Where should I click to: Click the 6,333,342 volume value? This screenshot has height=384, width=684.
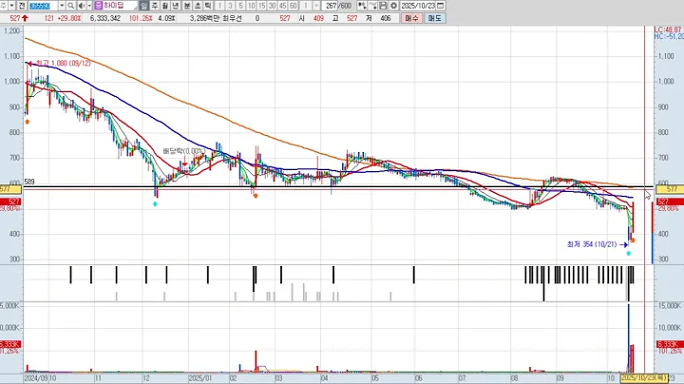[105, 18]
